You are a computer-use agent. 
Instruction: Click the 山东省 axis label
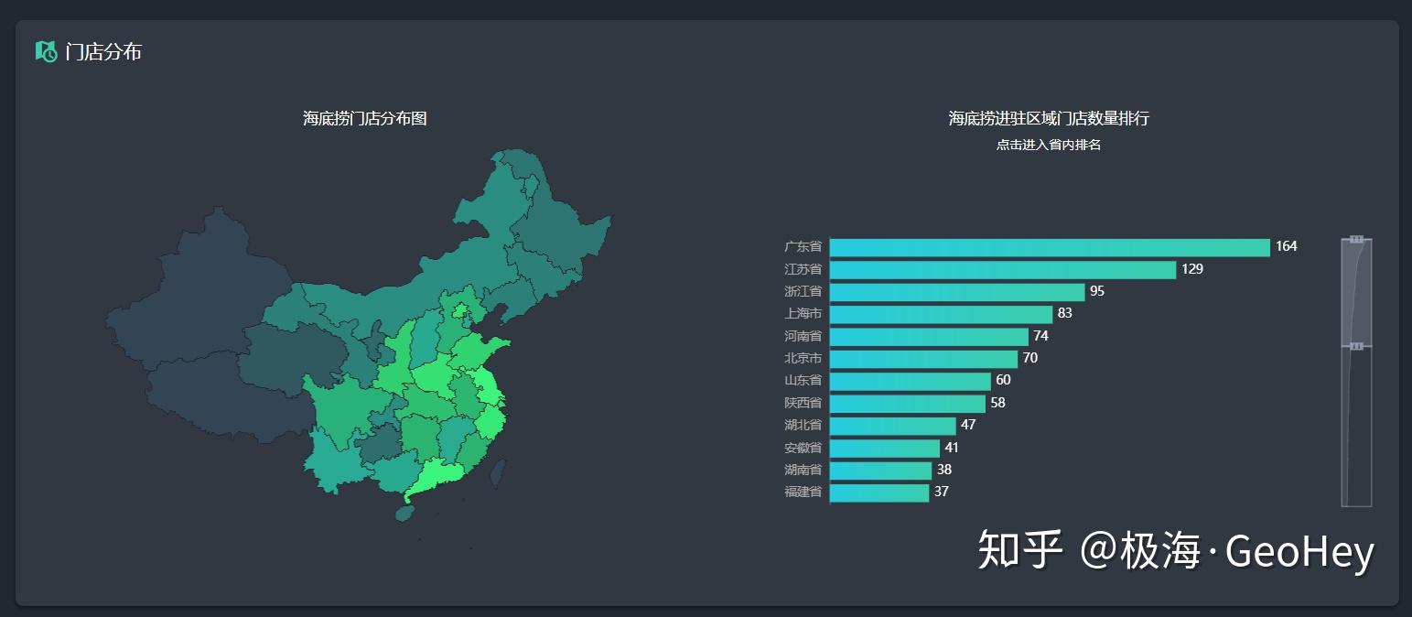[803, 381]
